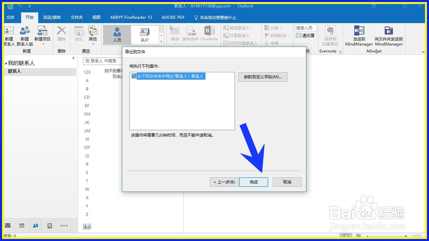Collapse the ribbon with the chevron
Viewport: 429px width, 241px height.
click(x=423, y=52)
